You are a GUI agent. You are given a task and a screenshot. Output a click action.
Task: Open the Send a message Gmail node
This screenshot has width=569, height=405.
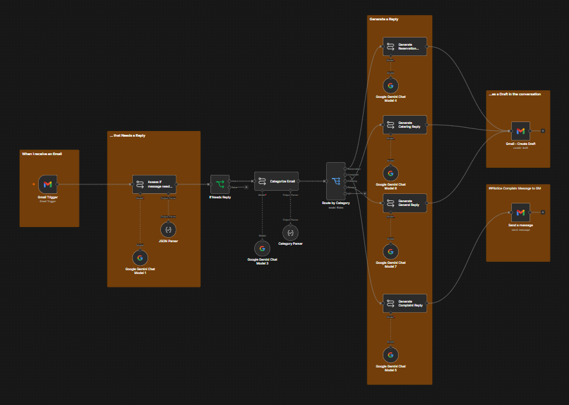521,212
